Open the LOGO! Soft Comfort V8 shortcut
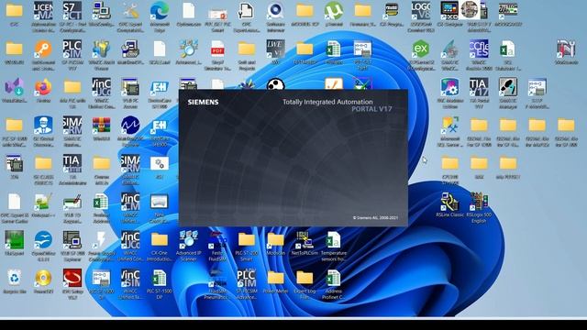 coord(421,11)
